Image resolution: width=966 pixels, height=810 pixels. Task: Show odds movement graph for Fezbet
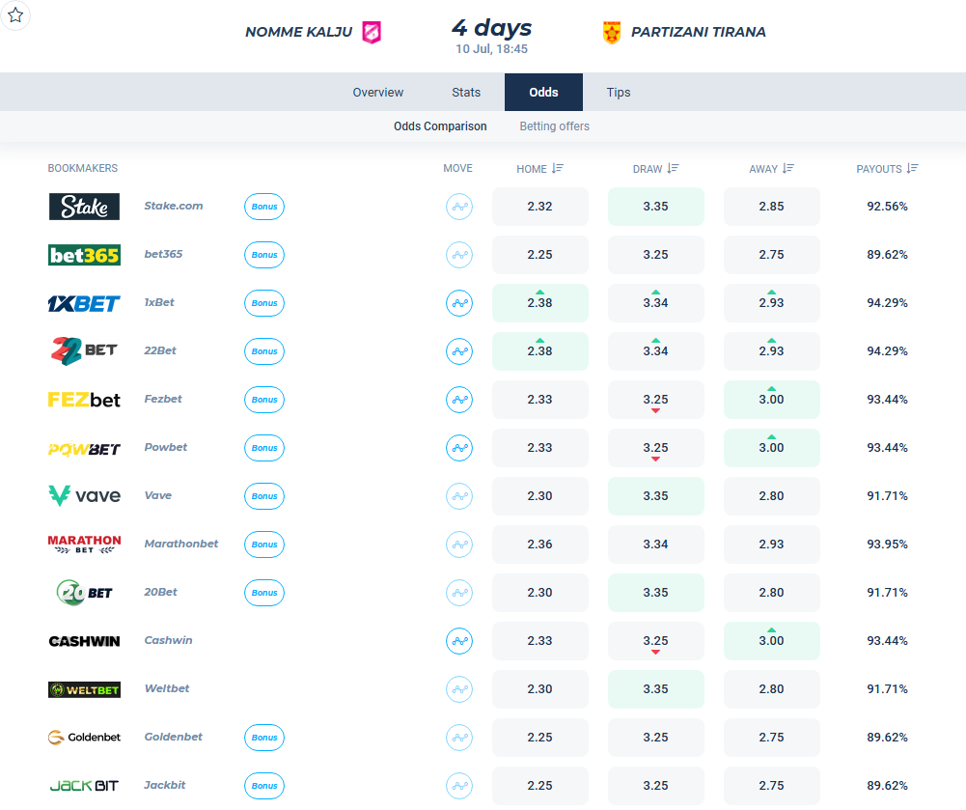click(459, 400)
